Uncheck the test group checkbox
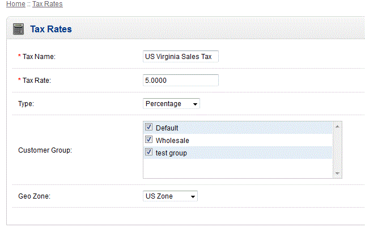Image resolution: width=365 pixels, height=240 pixels. 149,152
